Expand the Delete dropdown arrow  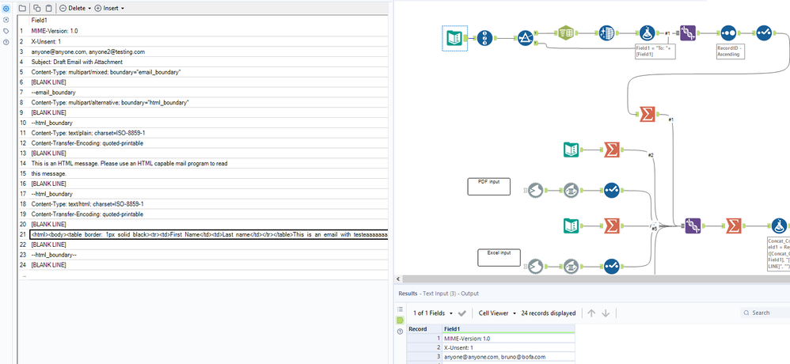click(89, 9)
